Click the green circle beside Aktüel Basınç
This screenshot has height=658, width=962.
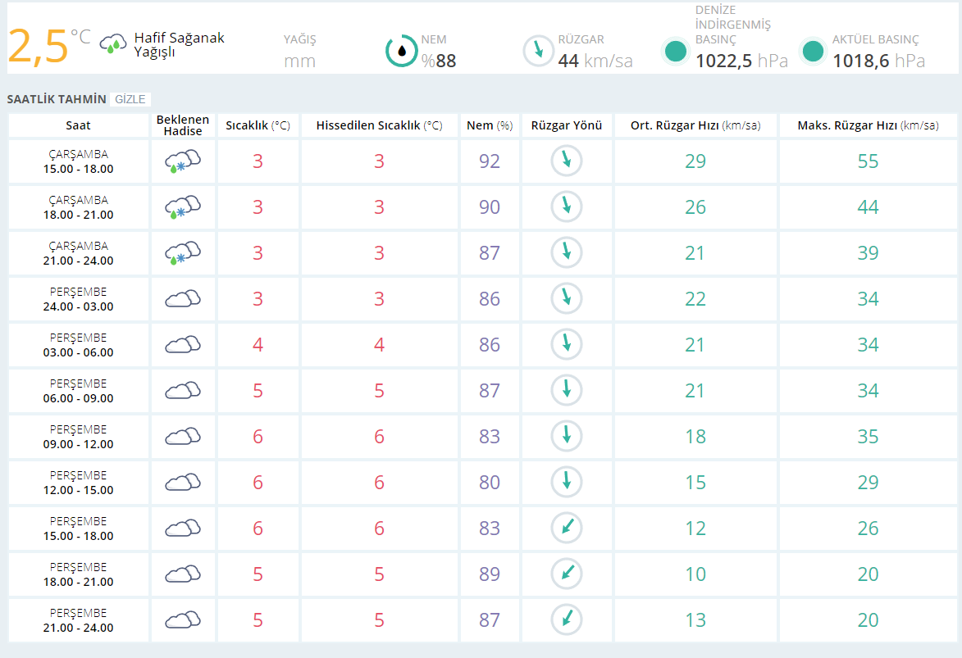(813, 52)
